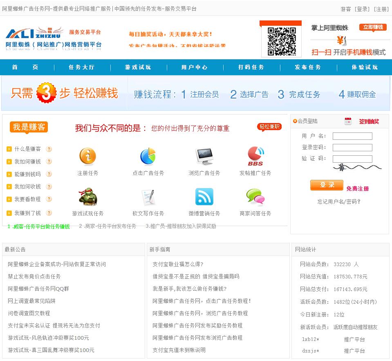This screenshot has height=361, width=392.
Task: Open the 发帖推广任务 BBS icon
Action: [x=255, y=156]
